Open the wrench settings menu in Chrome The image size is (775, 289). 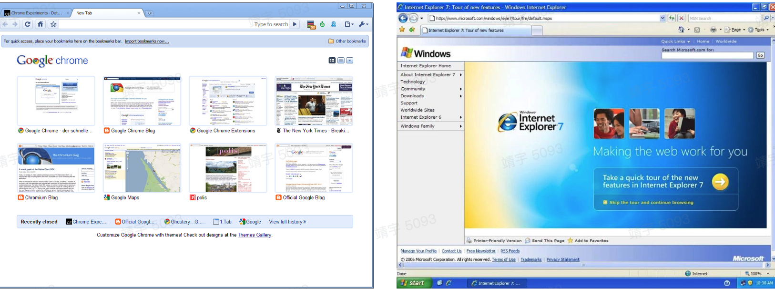point(363,24)
